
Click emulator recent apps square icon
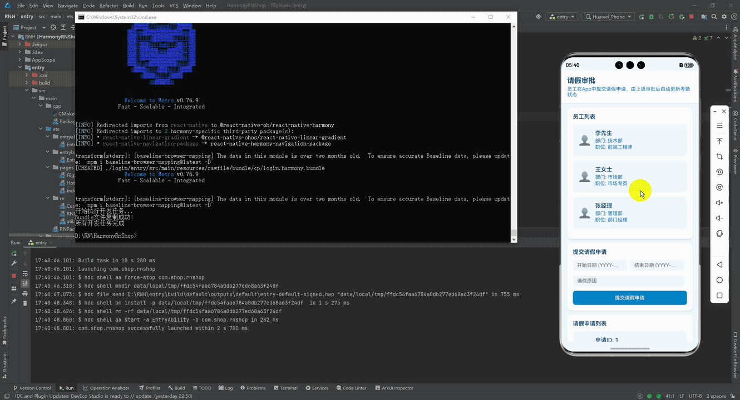pos(719,296)
